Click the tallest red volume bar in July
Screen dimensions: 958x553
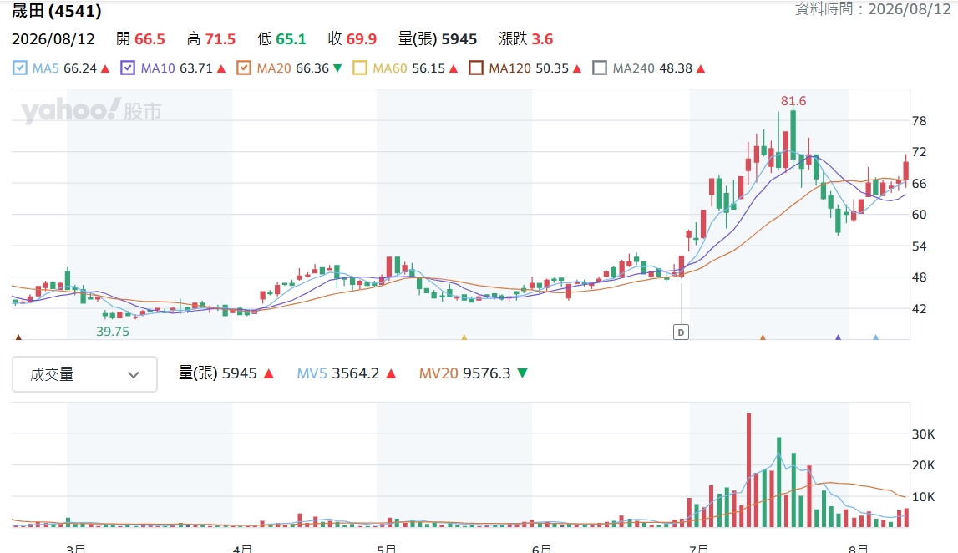[748, 470]
